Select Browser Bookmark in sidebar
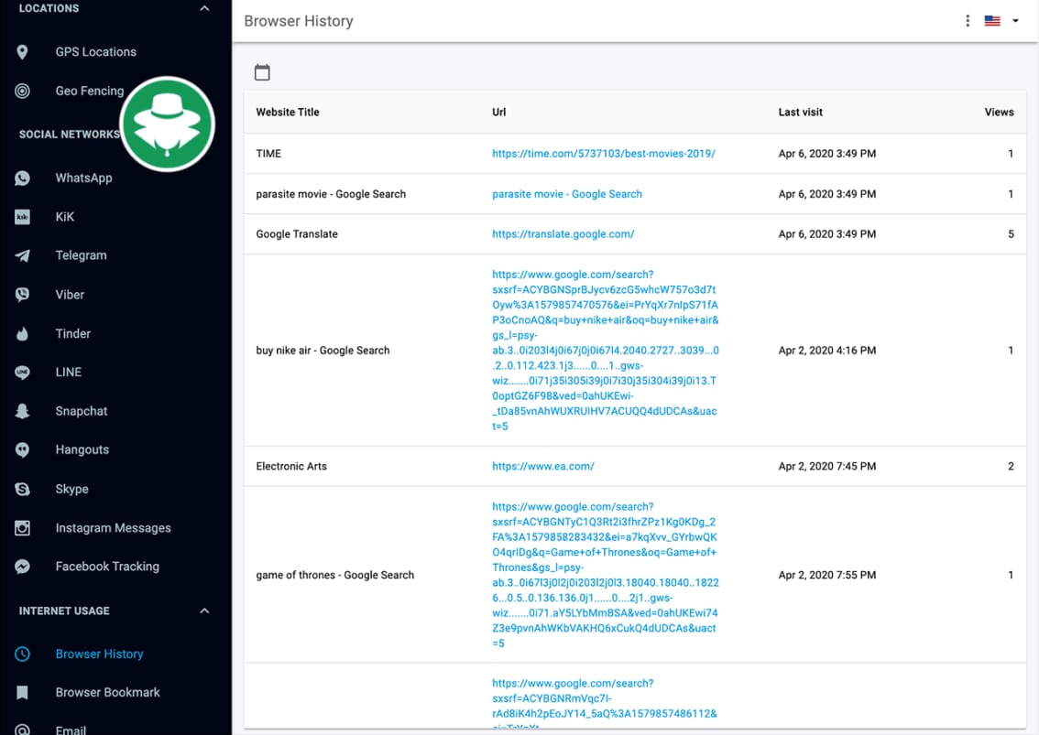 pos(107,692)
